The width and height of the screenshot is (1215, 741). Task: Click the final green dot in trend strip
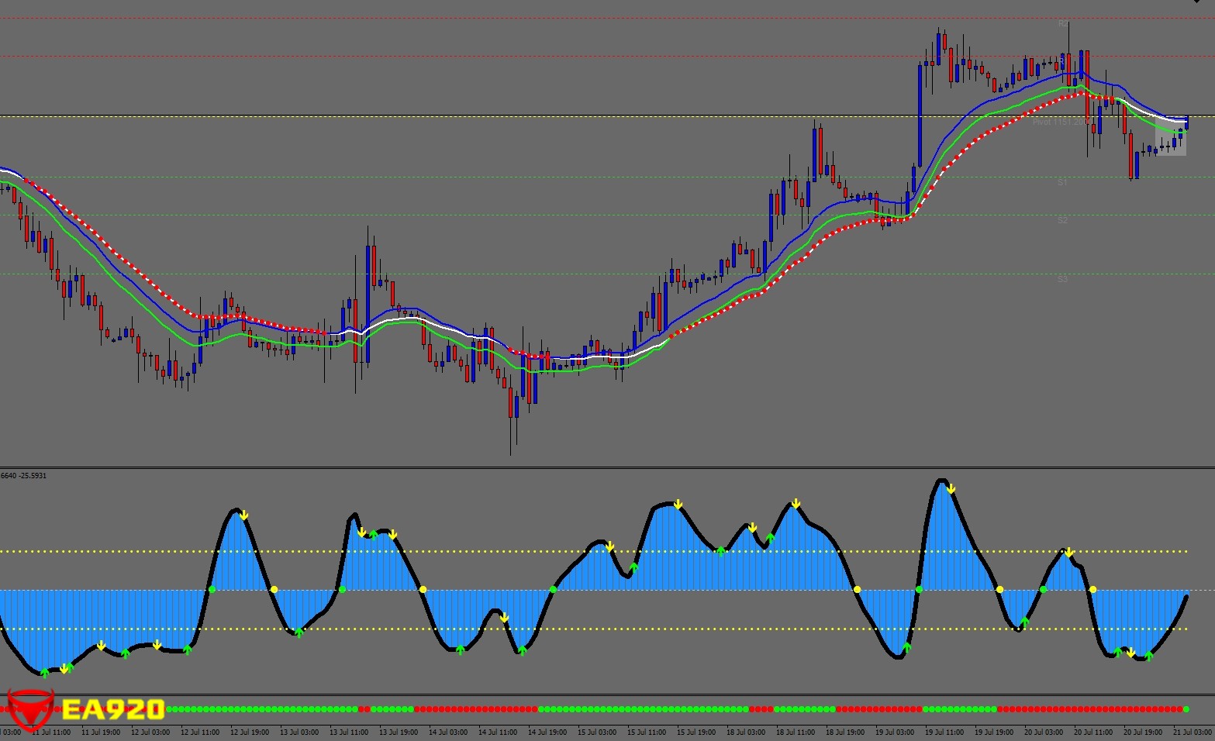pyautogui.click(x=1186, y=708)
